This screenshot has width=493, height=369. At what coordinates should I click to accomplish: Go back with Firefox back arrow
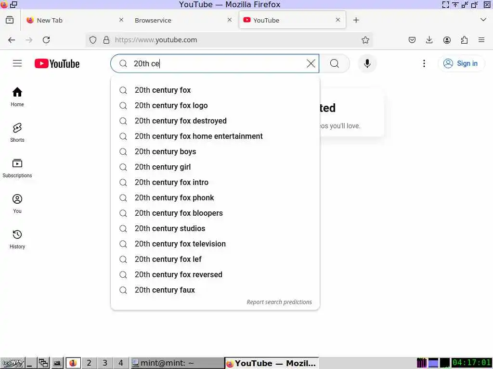(x=12, y=40)
